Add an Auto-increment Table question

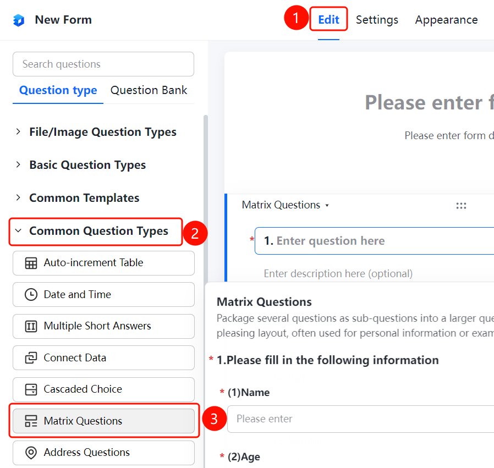[103, 263]
